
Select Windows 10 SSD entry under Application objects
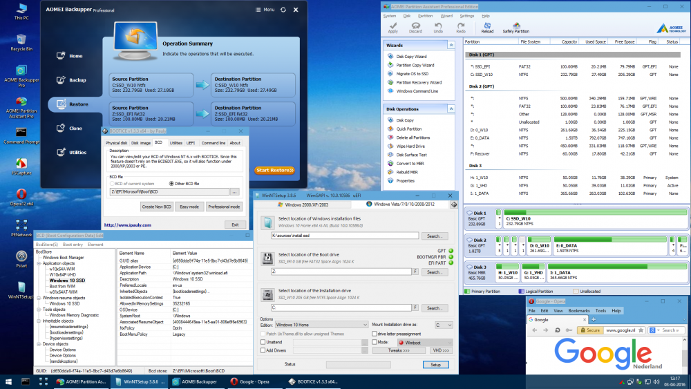68,281
